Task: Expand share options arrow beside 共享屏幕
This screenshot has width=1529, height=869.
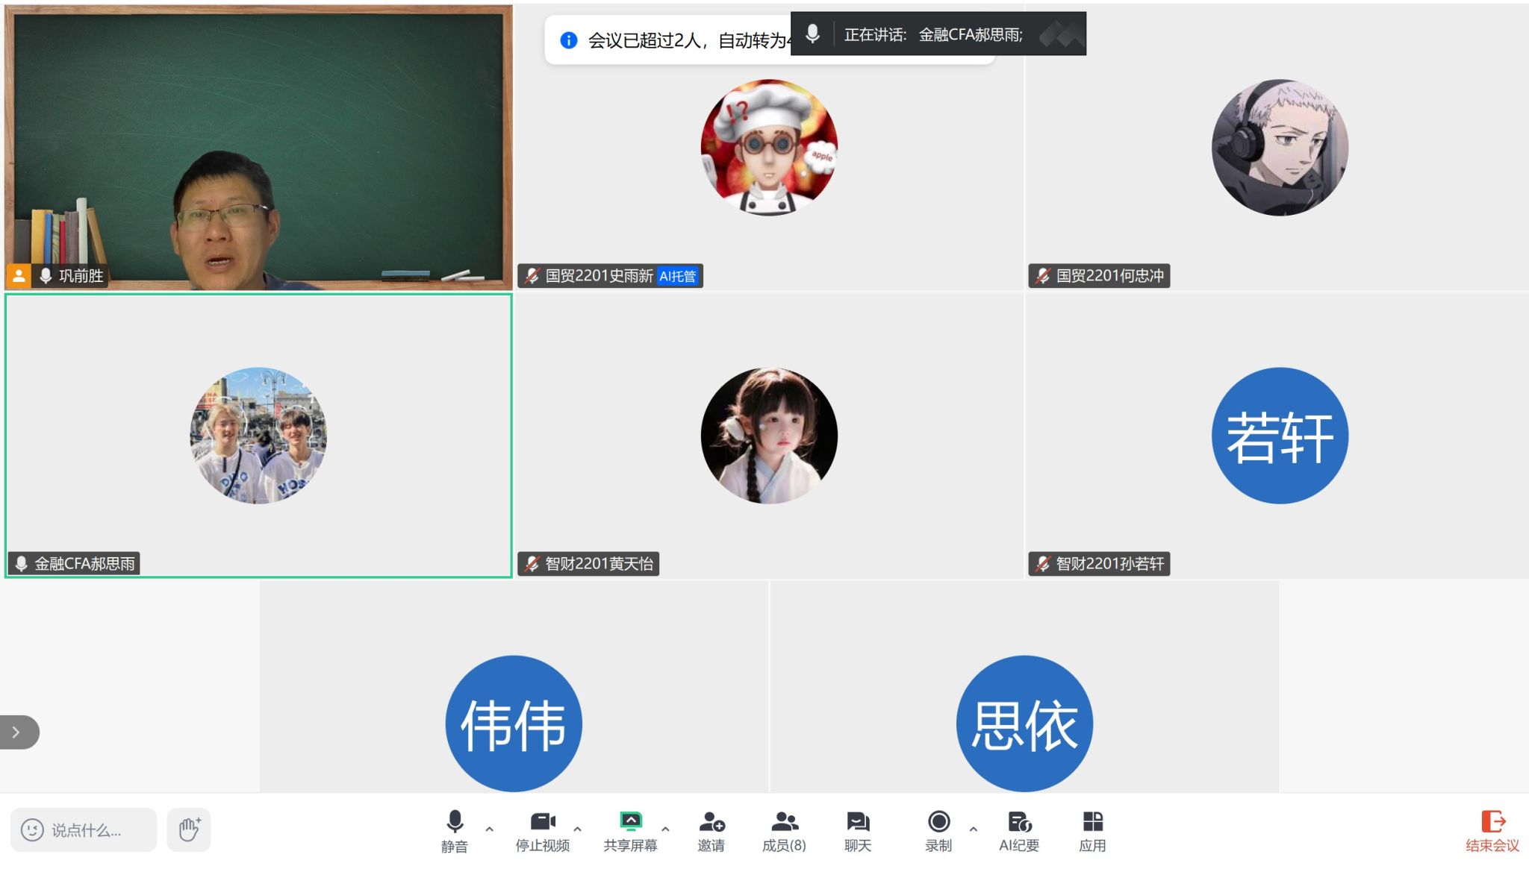Action: tap(665, 829)
